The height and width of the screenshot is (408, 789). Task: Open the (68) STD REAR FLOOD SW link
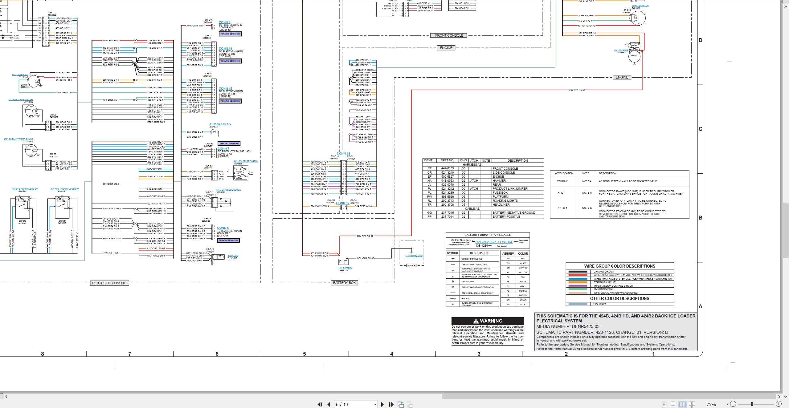(x=25, y=189)
